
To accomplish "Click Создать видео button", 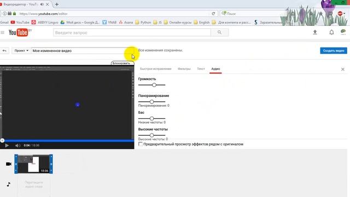I will coord(334,51).
